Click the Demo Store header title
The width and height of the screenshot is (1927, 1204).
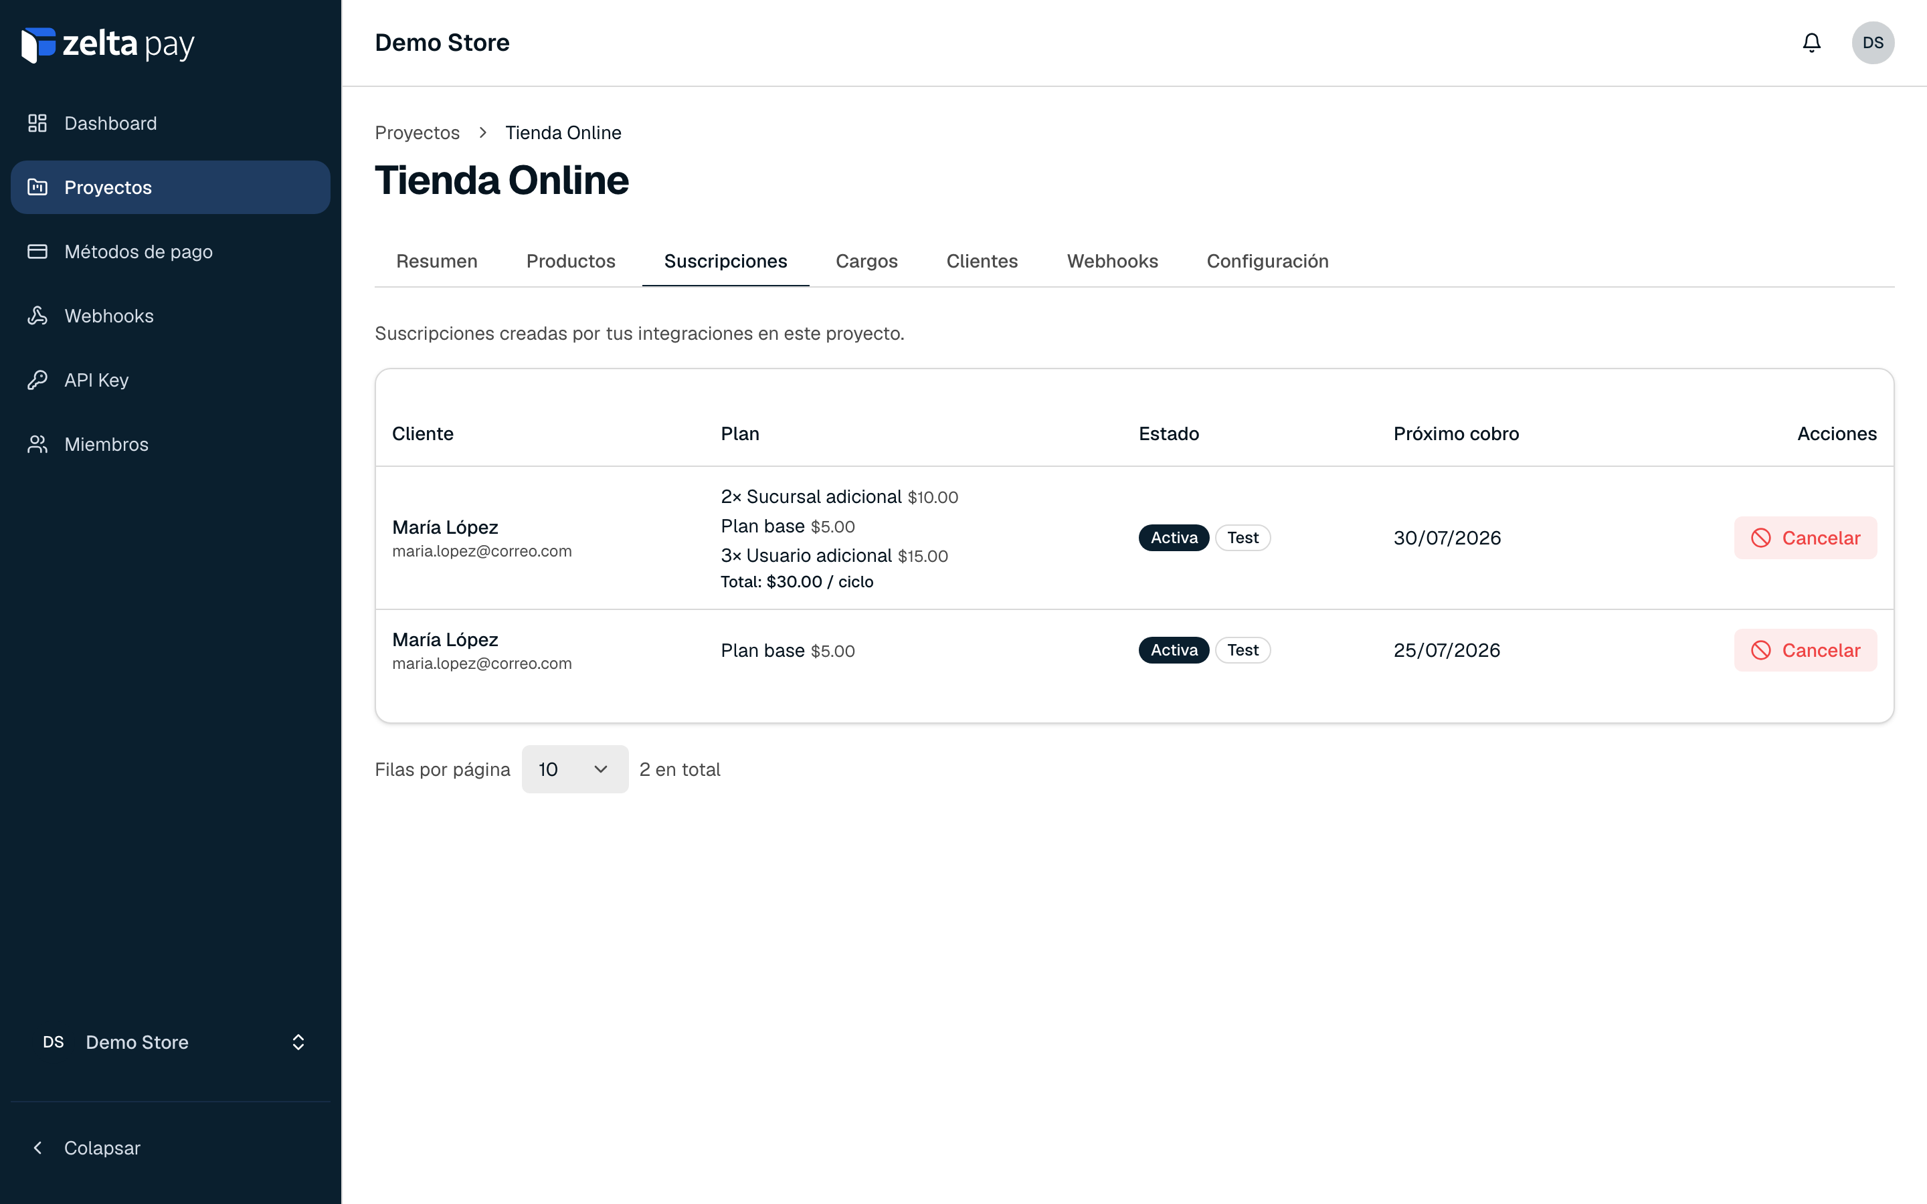(442, 42)
